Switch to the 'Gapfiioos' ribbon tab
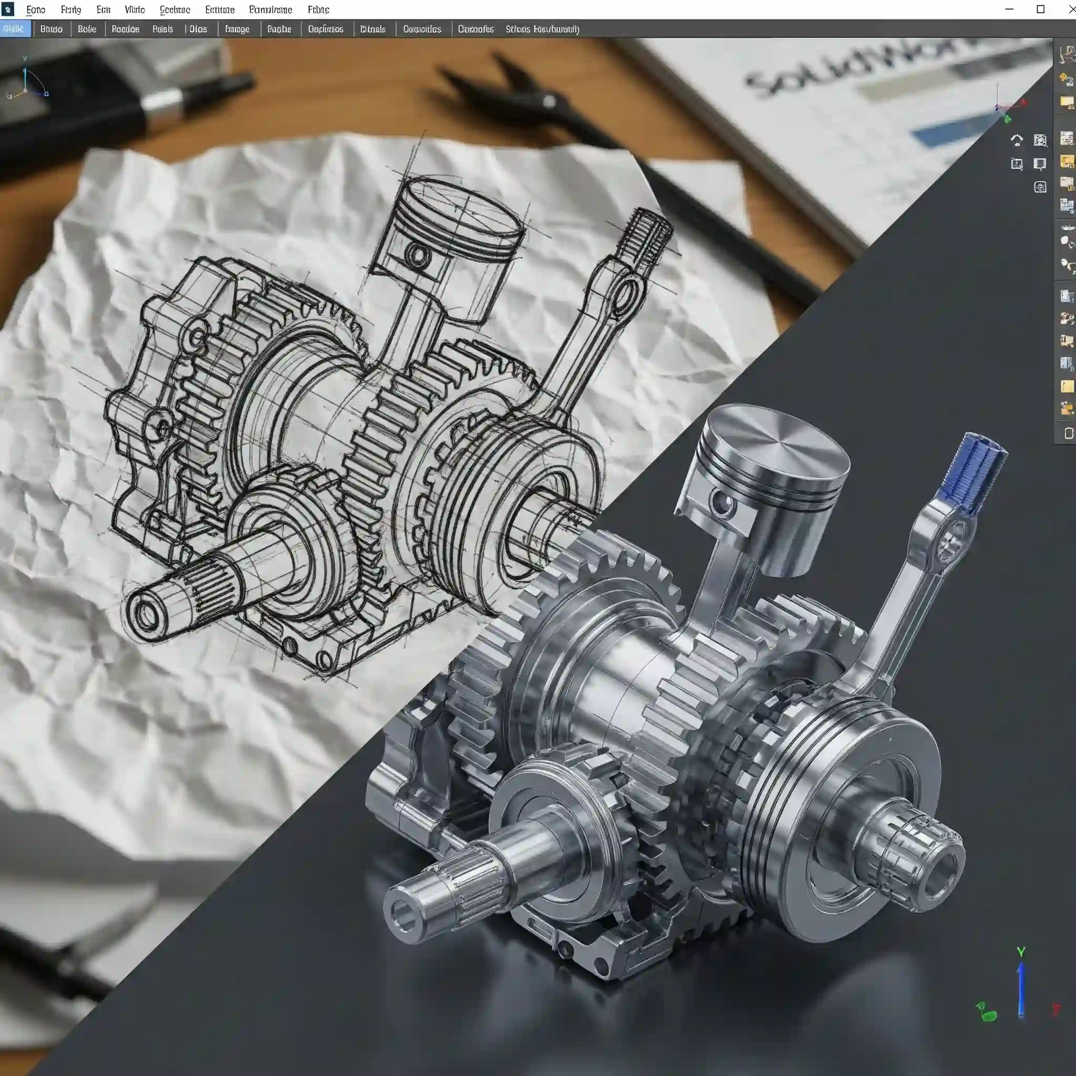The width and height of the screenshot is (1076, 1076). pyautogui.click(x=326, y=29)
